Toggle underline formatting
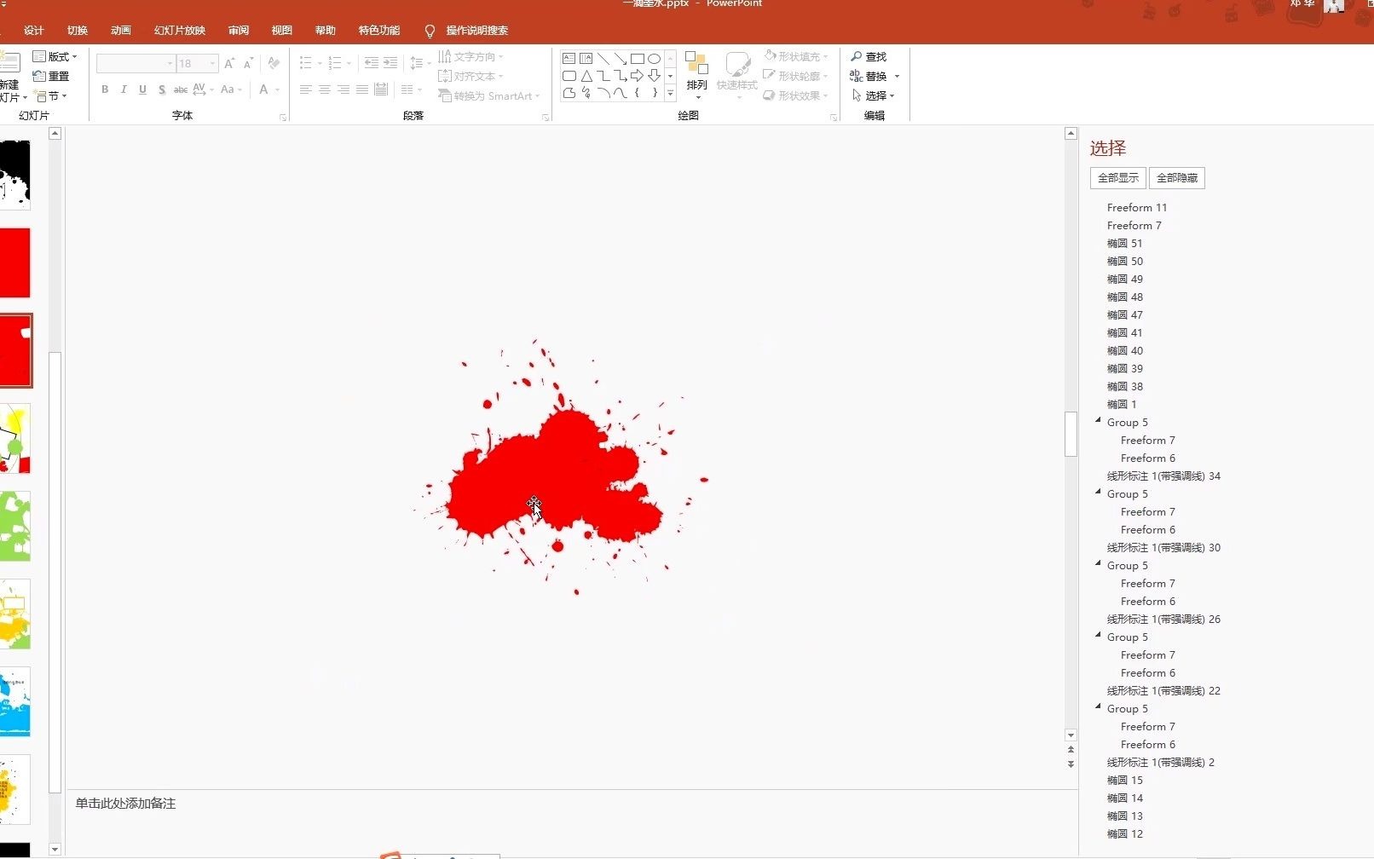Image resolution: width=1374 pixels, height=859 pixels. [x=142, y=89]
